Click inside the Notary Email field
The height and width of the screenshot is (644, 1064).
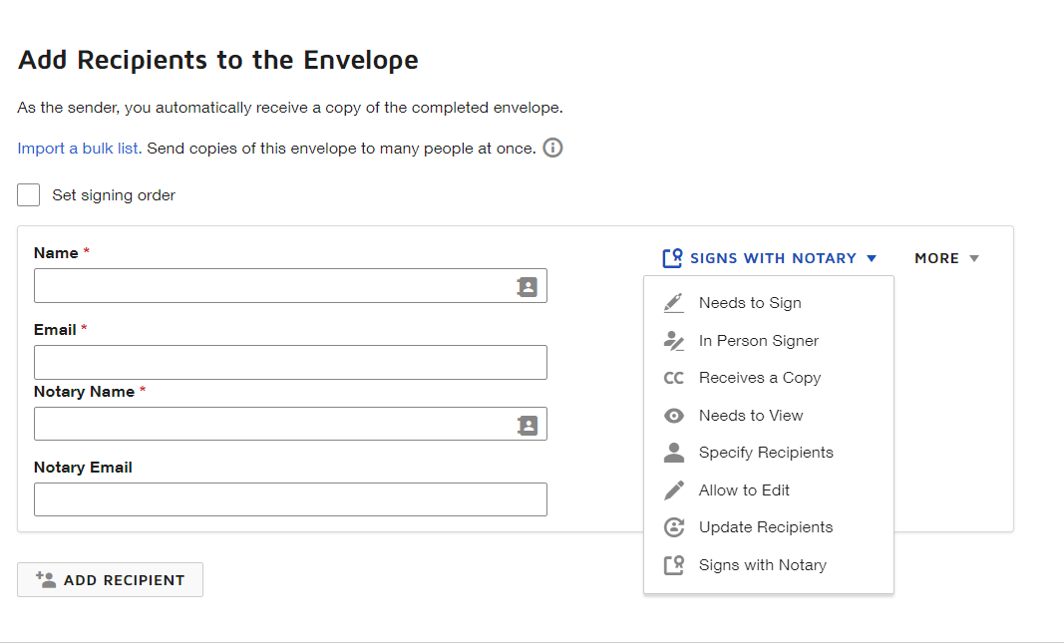[x=289, y=498]
